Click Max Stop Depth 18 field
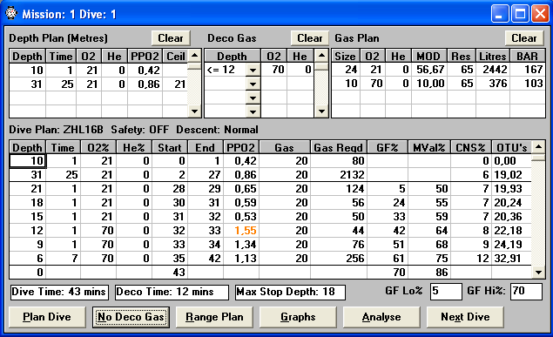This screenshot has width=553, height=337. point(290,292)
